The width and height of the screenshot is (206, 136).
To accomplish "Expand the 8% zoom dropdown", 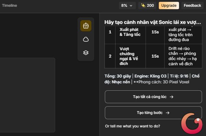I will click(x=127, y=5).
